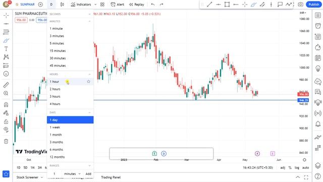
Task: Open the candlestick chart type selector
Action: (62, 5)
